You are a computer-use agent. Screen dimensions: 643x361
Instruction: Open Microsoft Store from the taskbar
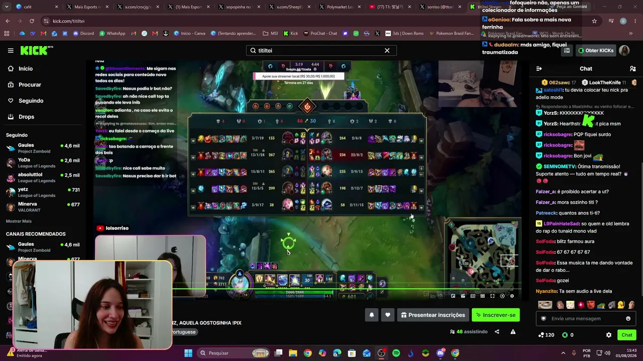pyautogui.click(x=352, y=353)
